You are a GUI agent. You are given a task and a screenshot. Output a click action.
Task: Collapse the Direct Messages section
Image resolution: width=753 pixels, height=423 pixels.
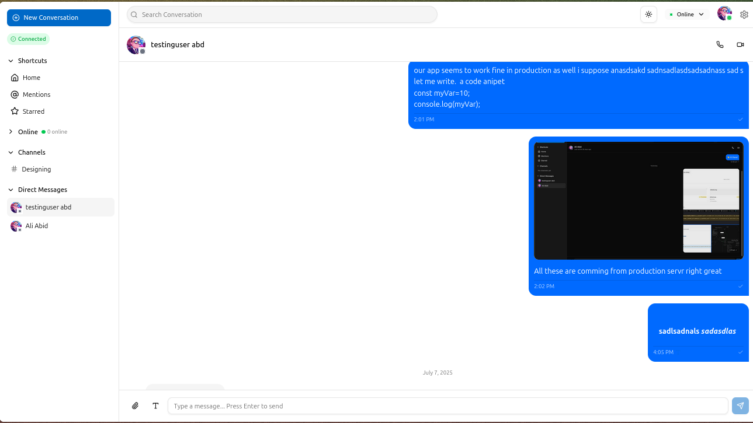click(x=11, y=190)
